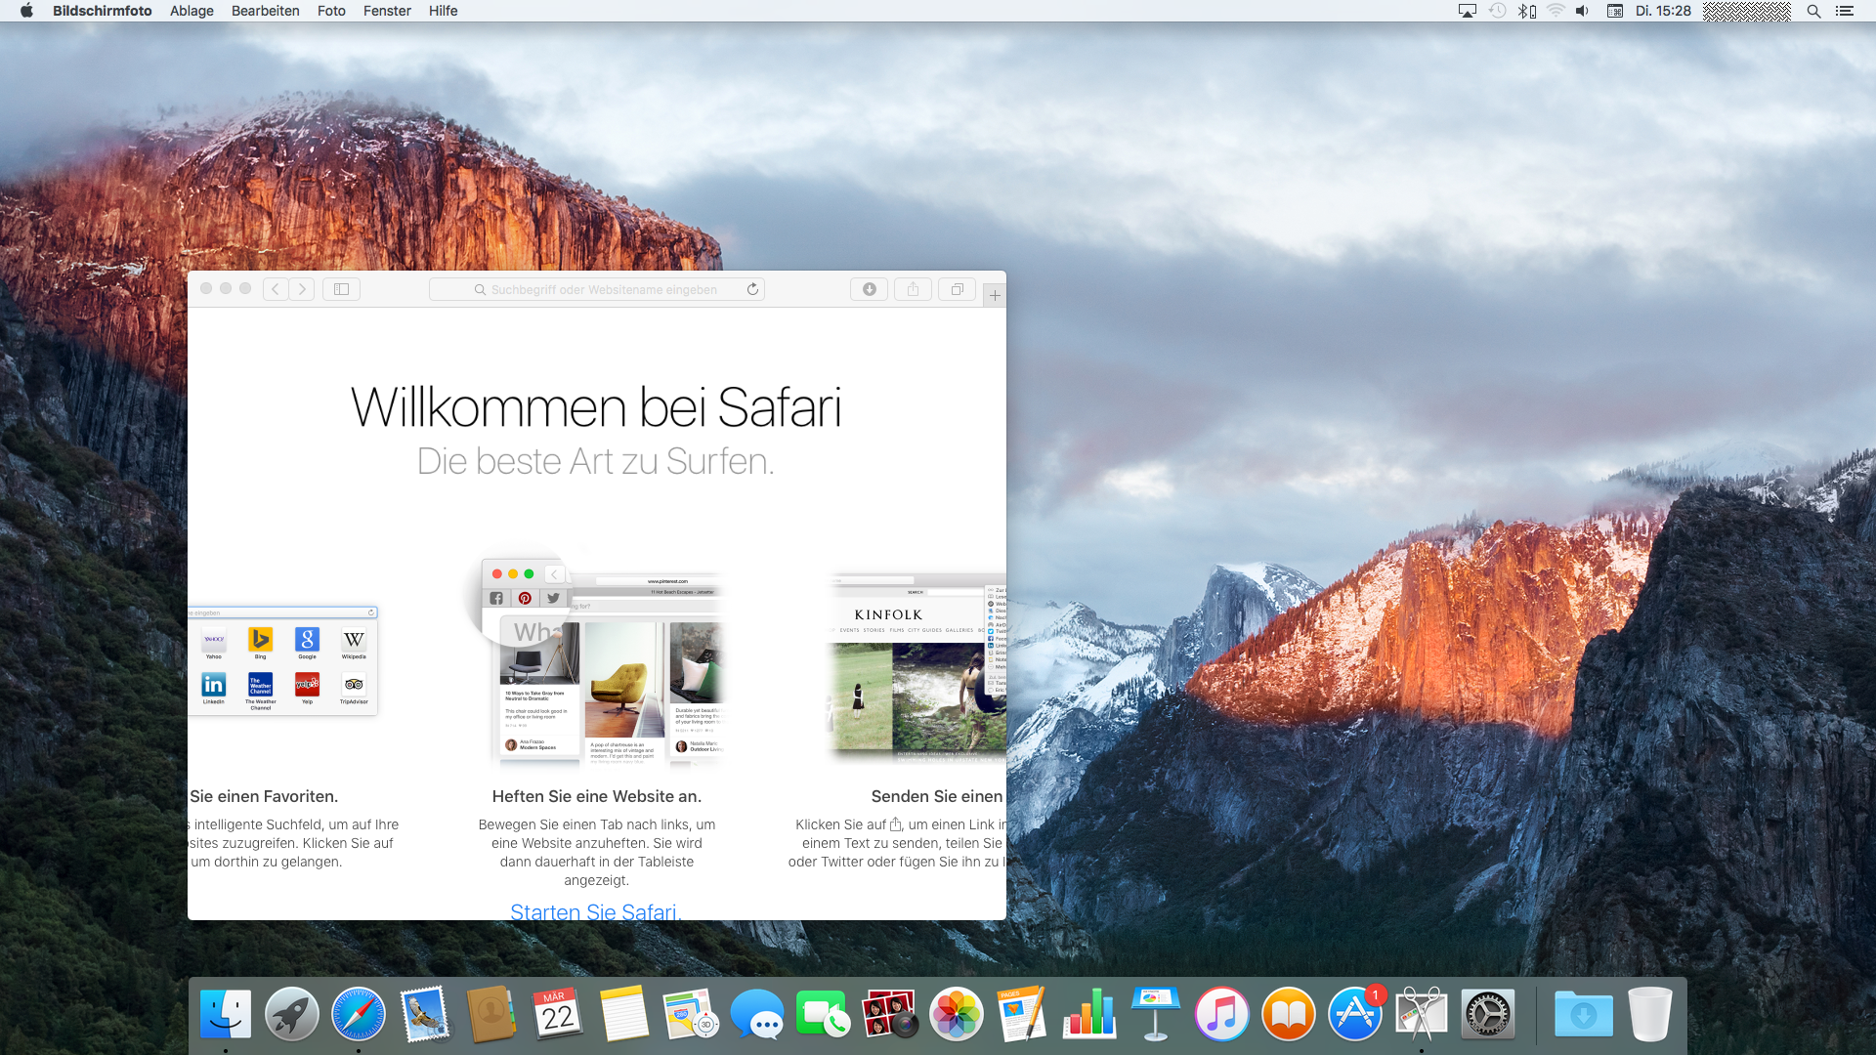Image resolution: width=1876 pixels, height=1055 pixels.
Task: Open the Bearbeiten menu
Action: (265, 11)
